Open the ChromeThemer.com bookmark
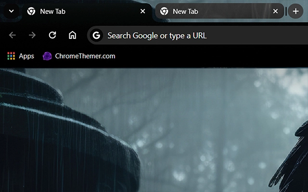The height and width of the screenshot is (192, 308). coord(79,56)
